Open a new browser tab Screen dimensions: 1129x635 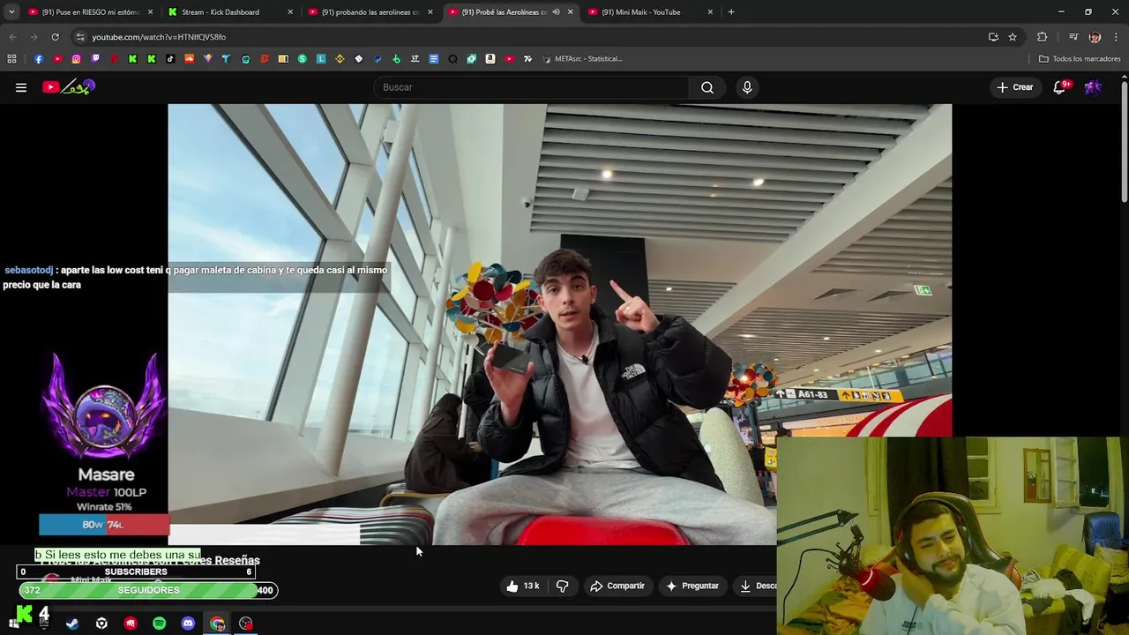click(731, 12)
